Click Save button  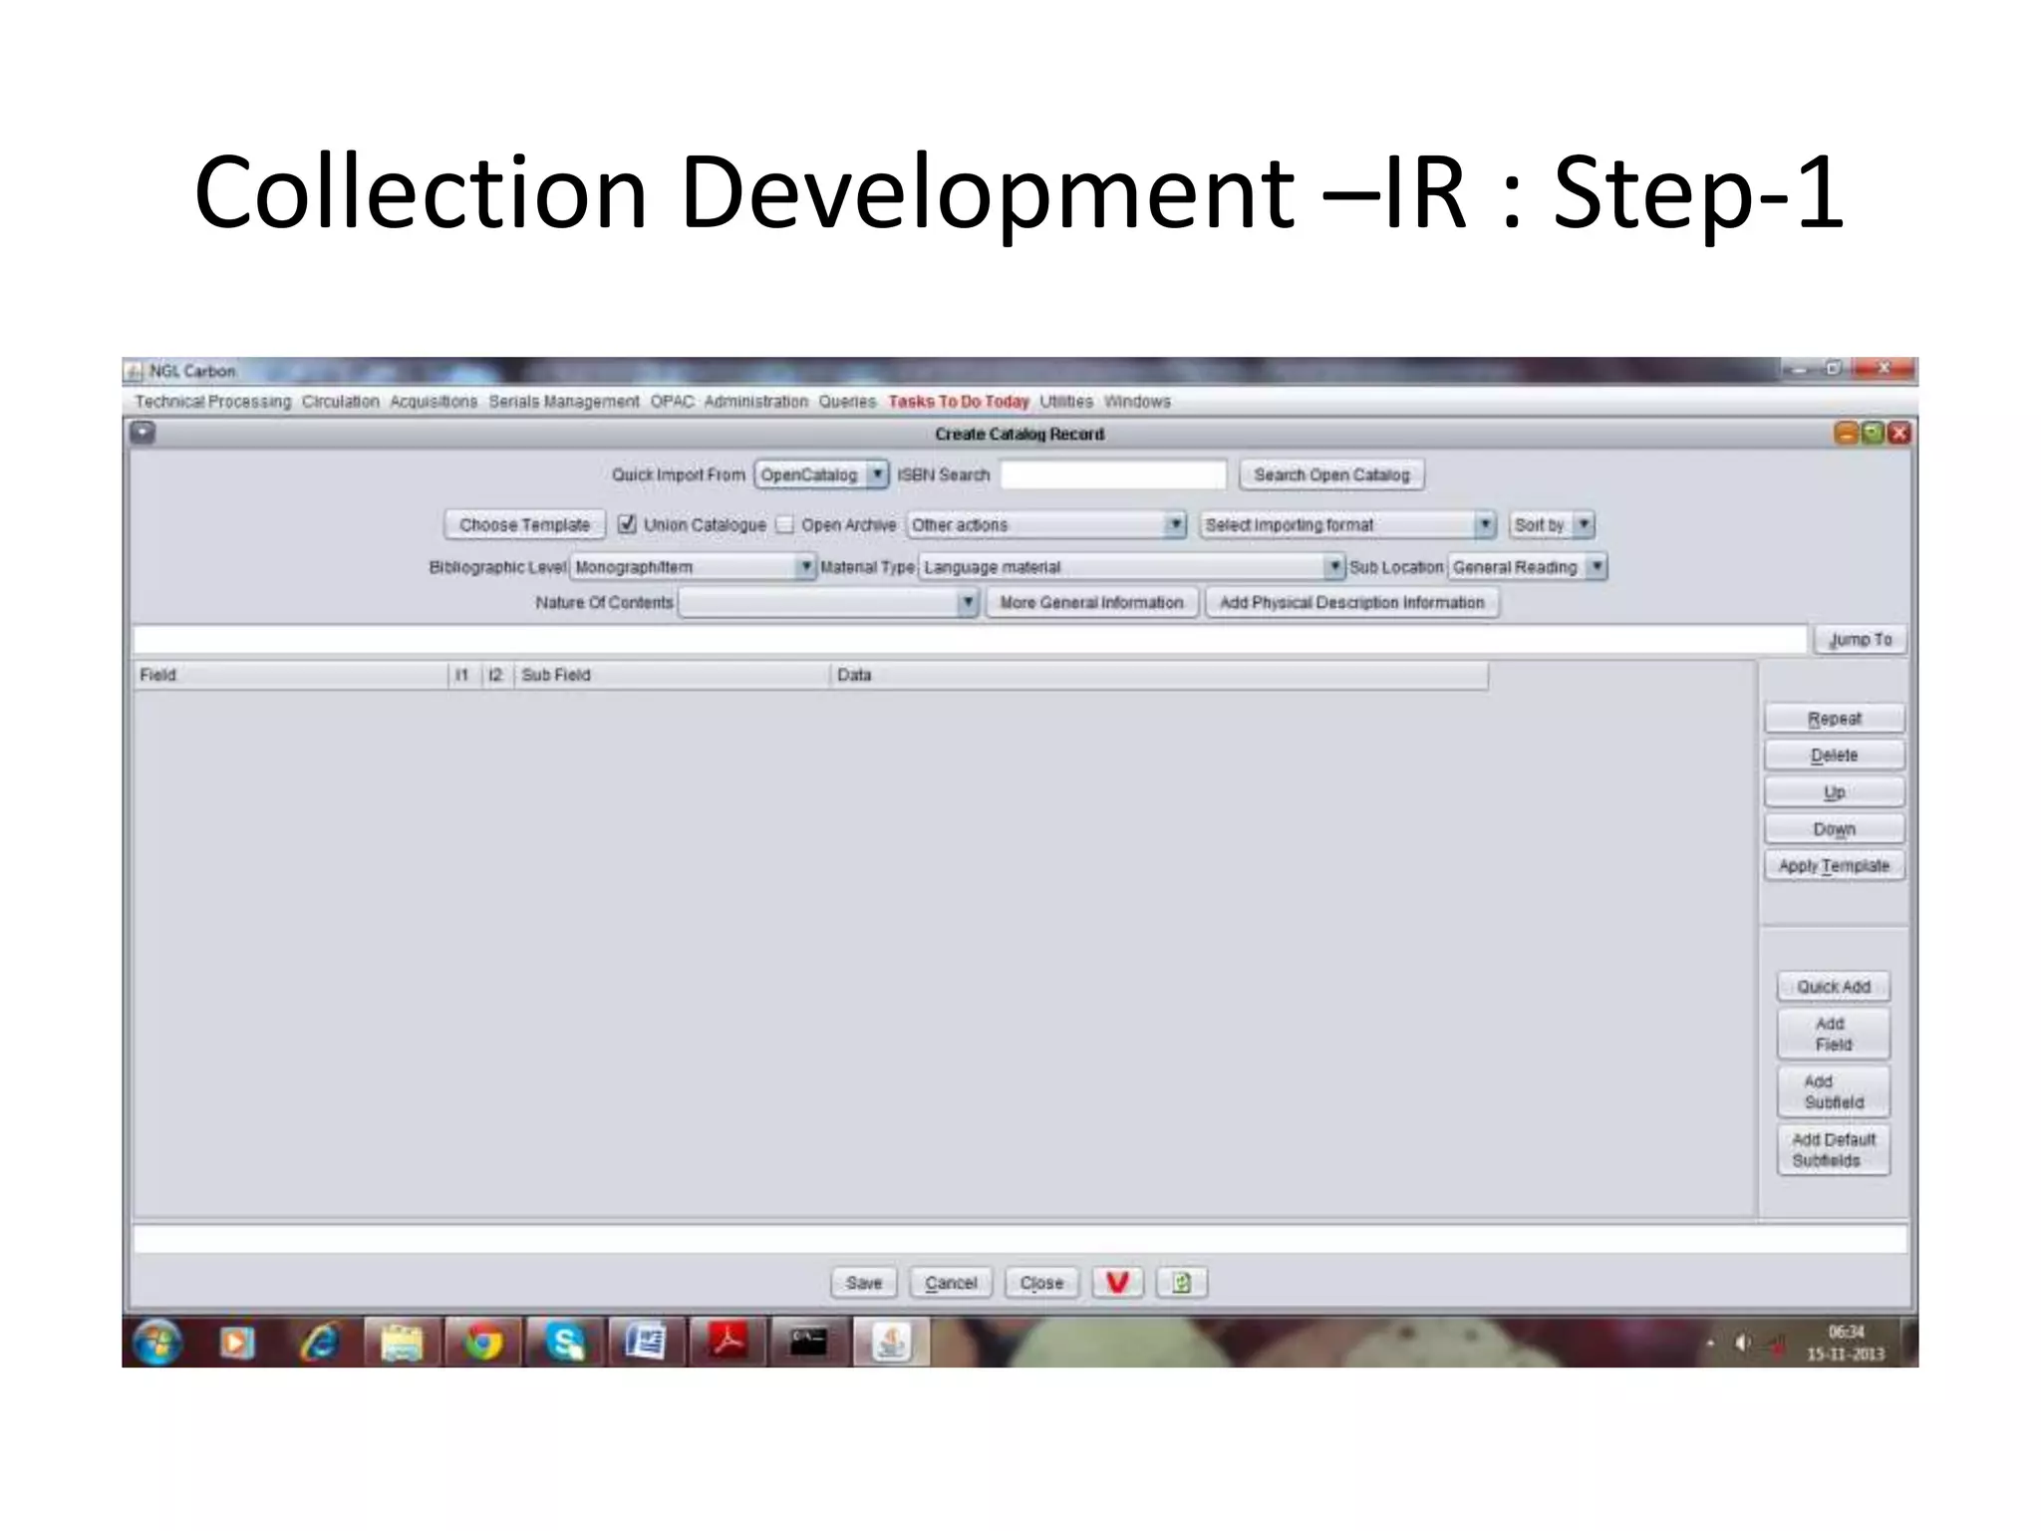coord(864,1282)
